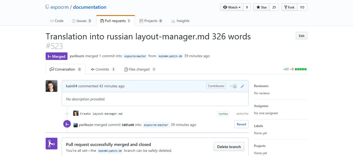Viewport: 353px width, 156px height.
Task: Click espocrm:master label in the merge event
Action: (x=156, y=125)
